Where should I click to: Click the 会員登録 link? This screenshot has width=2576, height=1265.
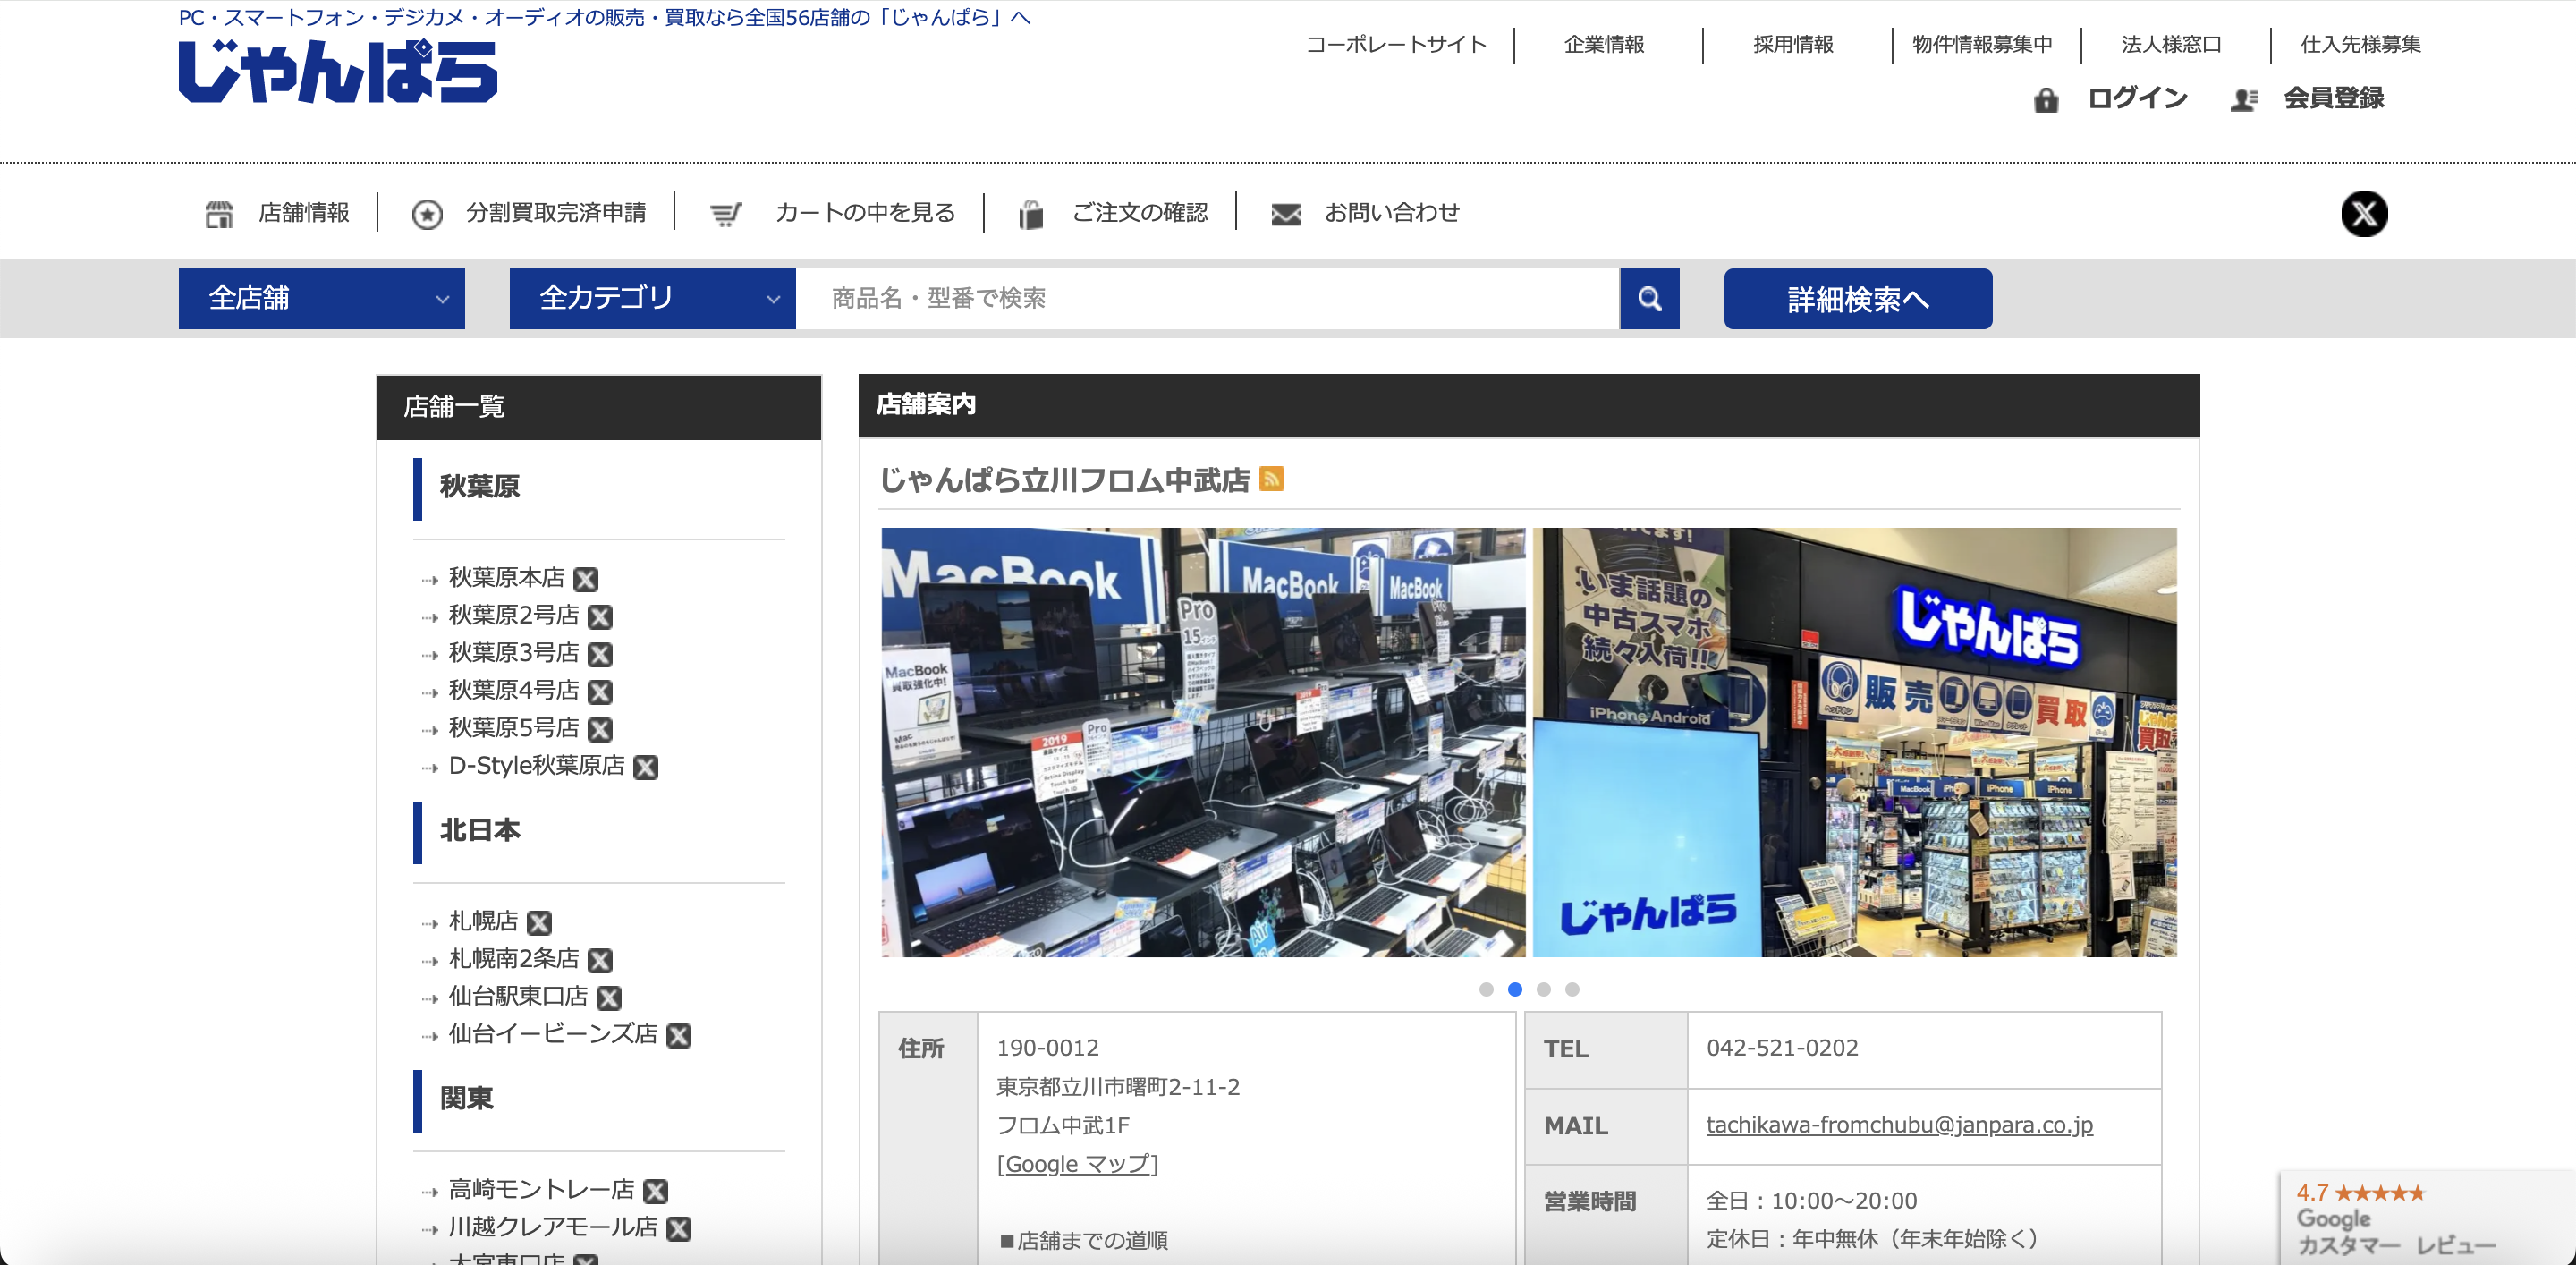(x=2333, y=98)
